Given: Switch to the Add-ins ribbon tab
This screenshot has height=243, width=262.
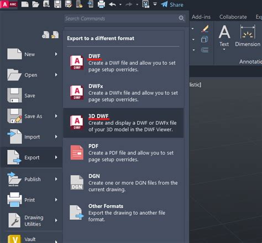Looking at the screenshot, I should click(x=201, y=17).
